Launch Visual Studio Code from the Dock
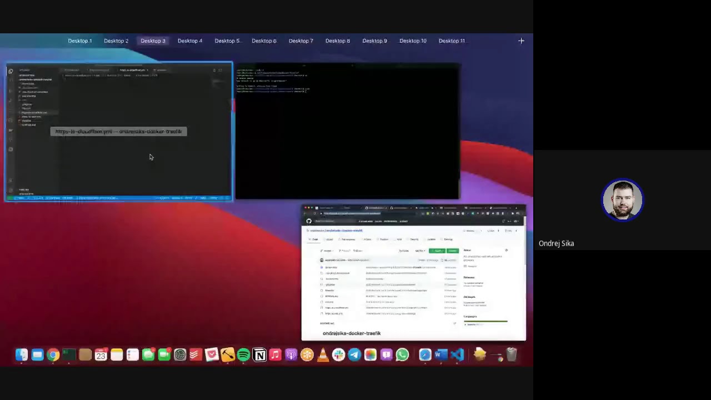The height and width of the screenshot is (400, 711). click(x=457, y=354)
